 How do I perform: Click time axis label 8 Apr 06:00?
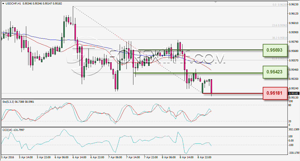(x=169, y=157)
